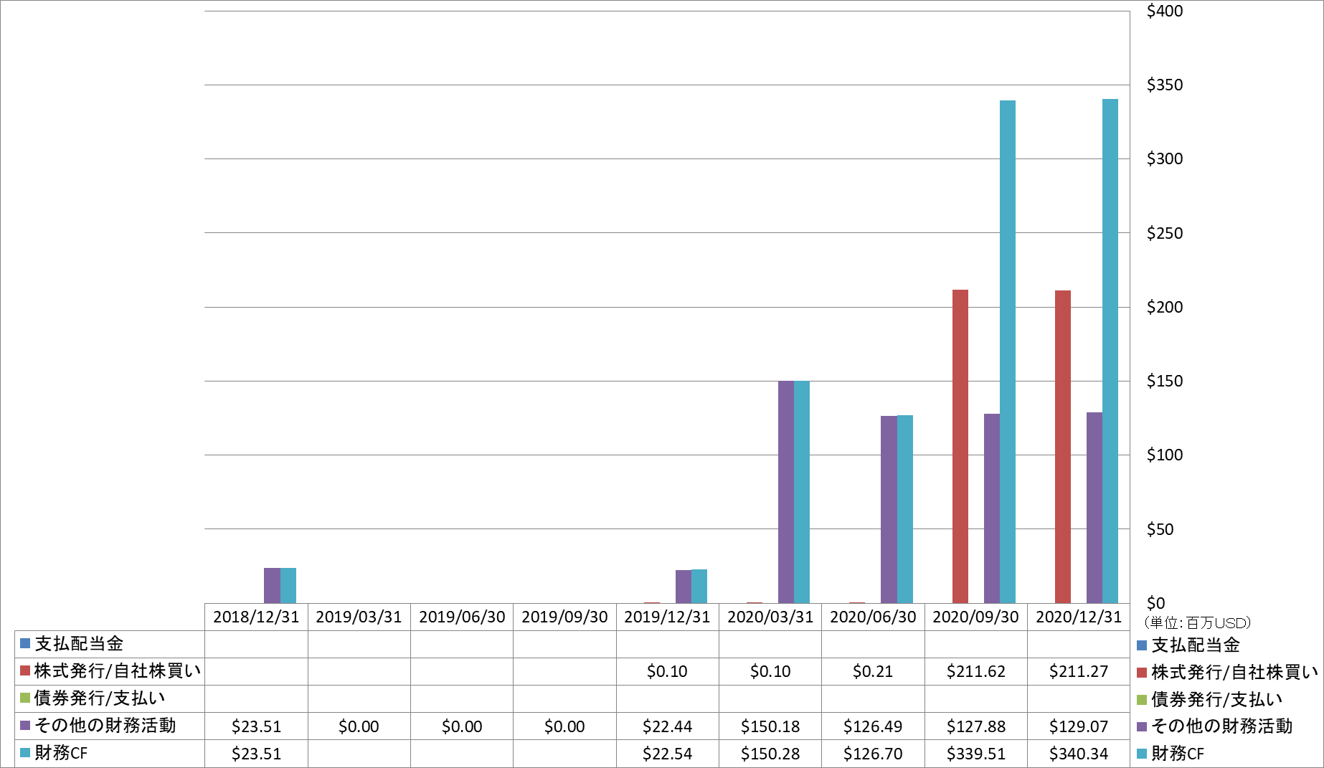
Task: Click the purple bar for 2020/12/31
Action: click(x=1094, y=508)
